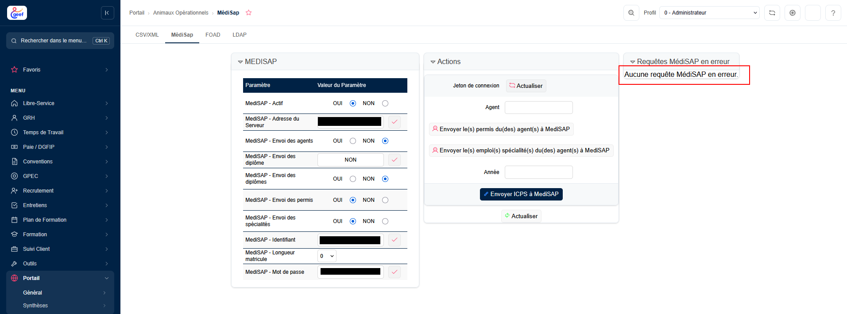Set MediSAP - Actif to OUI
This screenshot has width=847, height=314.
pos(353,103)
